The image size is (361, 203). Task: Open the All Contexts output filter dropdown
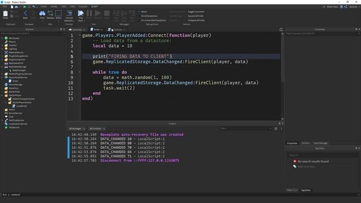(97, 129)
